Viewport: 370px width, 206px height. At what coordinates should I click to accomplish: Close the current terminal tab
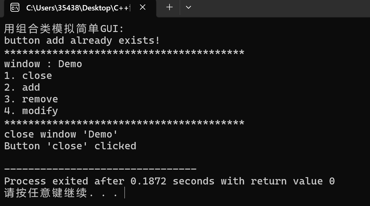143,7
